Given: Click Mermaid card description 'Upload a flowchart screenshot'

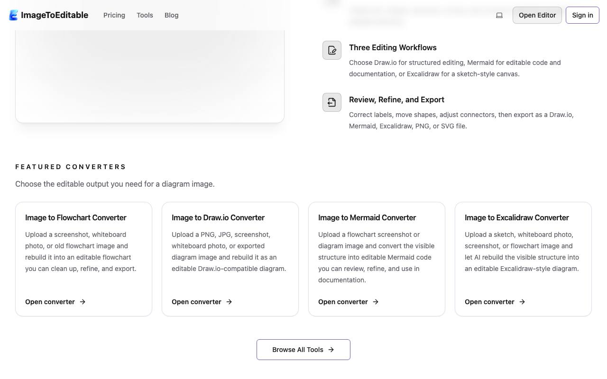Looking at the screenshot, I should tap(376, 257).
